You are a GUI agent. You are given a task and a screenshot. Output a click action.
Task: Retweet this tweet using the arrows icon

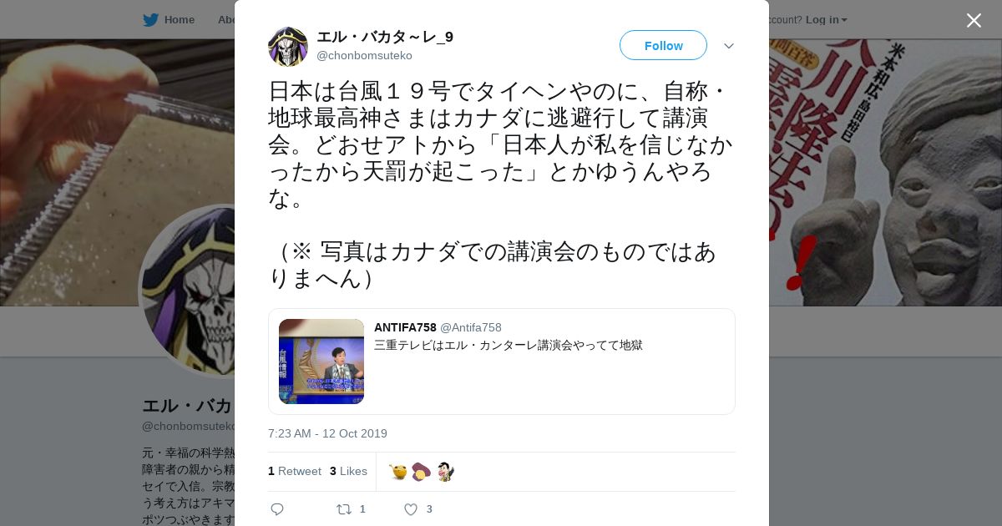344,509
